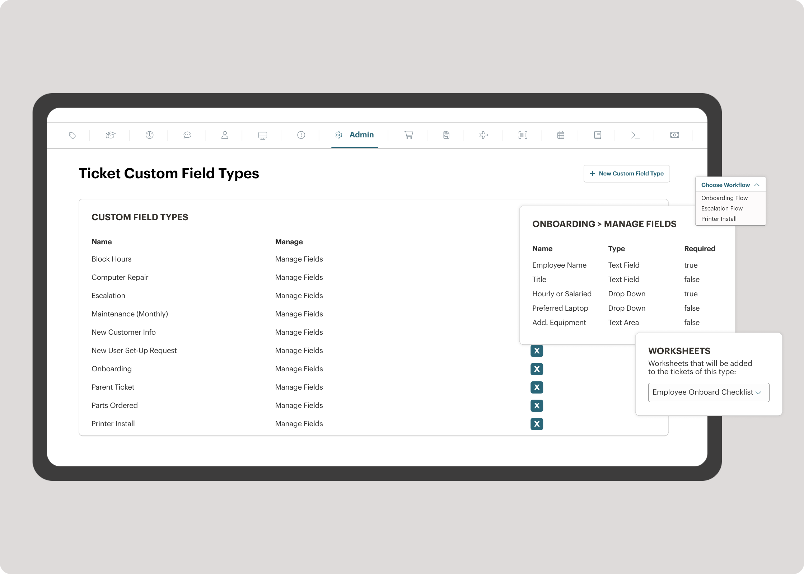Open the terminal prompt icon
This screenshot has height=574, width=804.
tap(635, 135)
